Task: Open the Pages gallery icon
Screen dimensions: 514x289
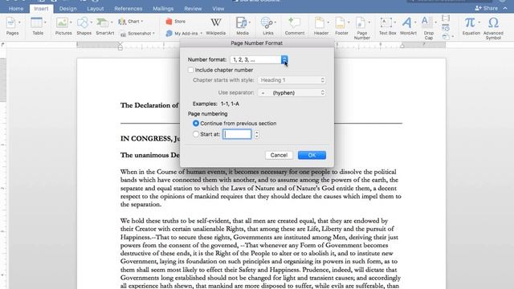Action: (12, 26)
